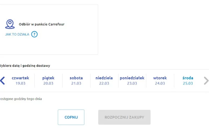Select the highlighted środa day tab
Viewport: 209px width, 139px height.
click(x=188, y=81)
